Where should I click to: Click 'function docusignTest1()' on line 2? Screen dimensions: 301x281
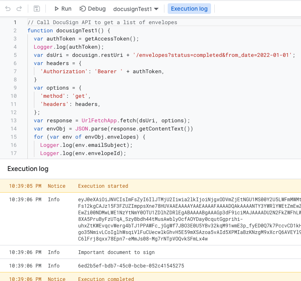coord(65,31)
